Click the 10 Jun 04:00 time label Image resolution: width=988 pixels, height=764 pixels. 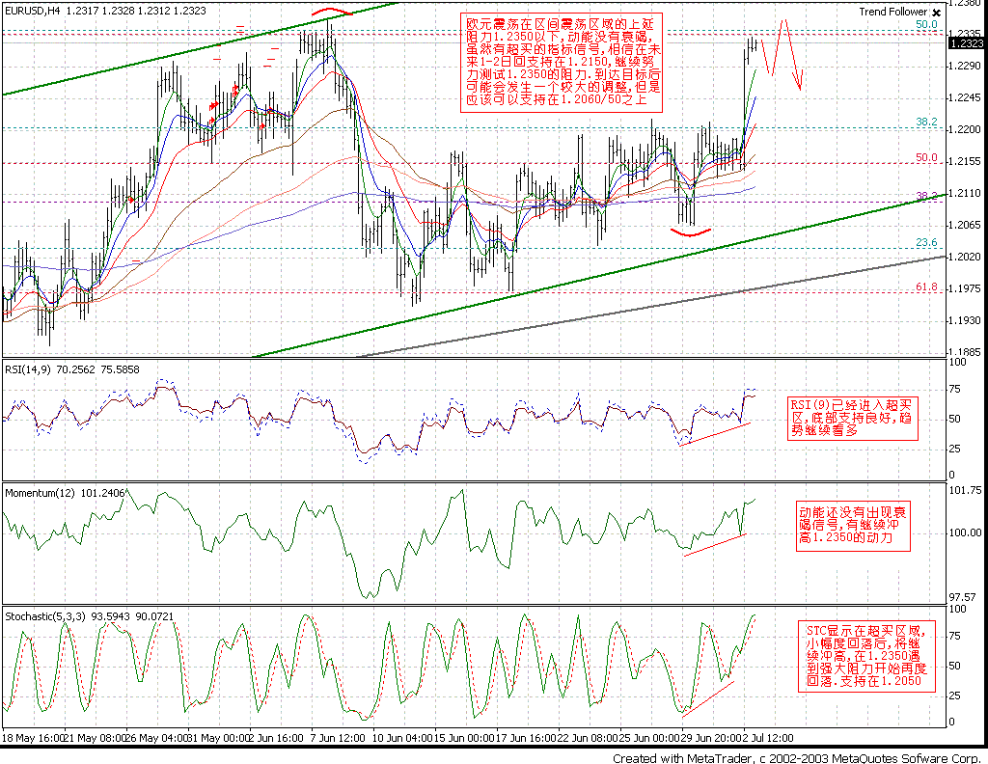400,738
